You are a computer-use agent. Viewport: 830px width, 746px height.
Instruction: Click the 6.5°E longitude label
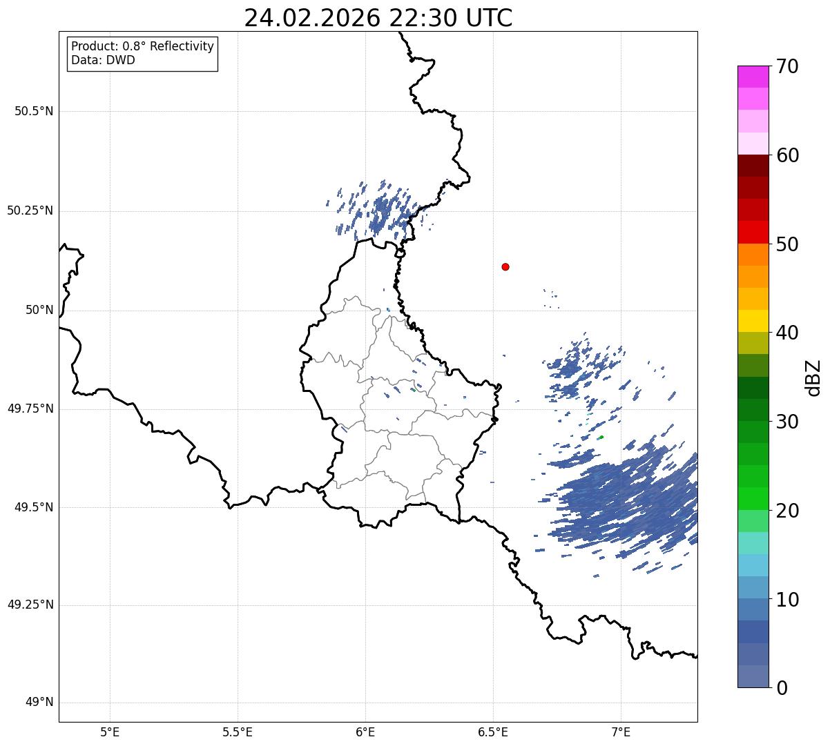(493, 732)
